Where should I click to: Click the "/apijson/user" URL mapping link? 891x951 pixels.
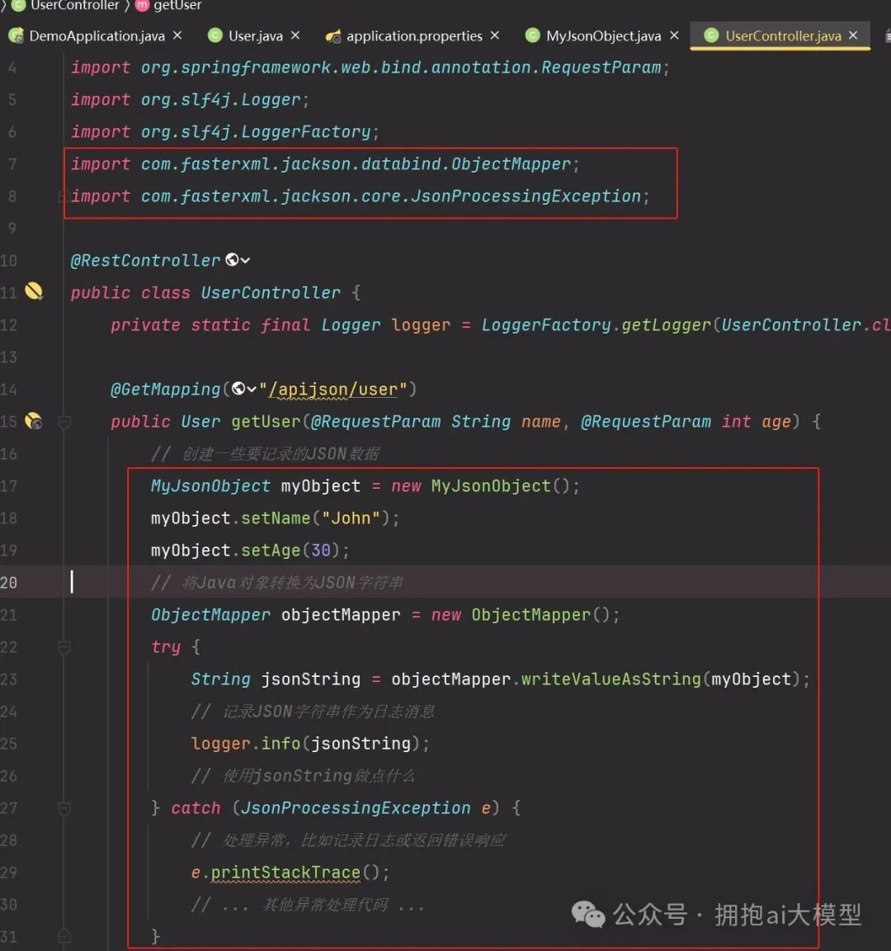tap(333, 389)
